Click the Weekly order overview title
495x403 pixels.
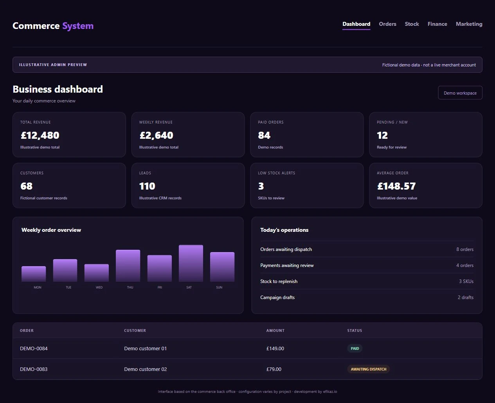pyautogui.click(x=51, y=230)
